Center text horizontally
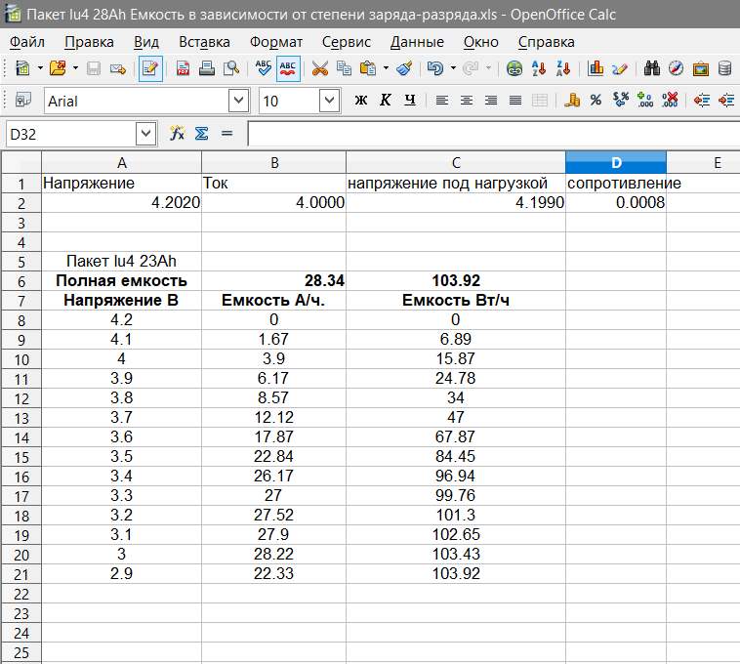 coord(467,101)
